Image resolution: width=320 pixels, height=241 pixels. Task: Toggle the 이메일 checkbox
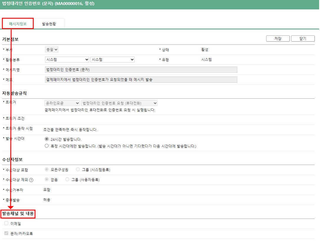coord(6,223)
